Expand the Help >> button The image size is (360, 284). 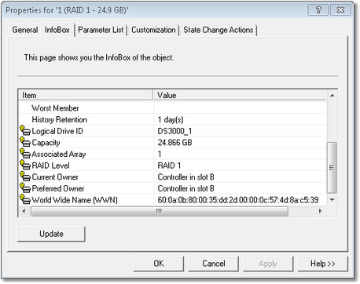click(x=323, y=264)
